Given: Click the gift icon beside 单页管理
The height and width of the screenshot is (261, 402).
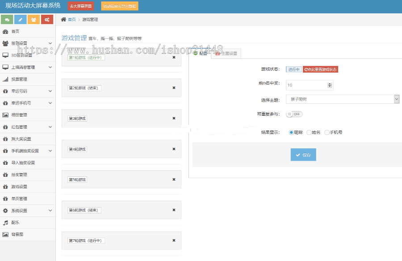Looking at the screenshot, I should tap(5, 199).
